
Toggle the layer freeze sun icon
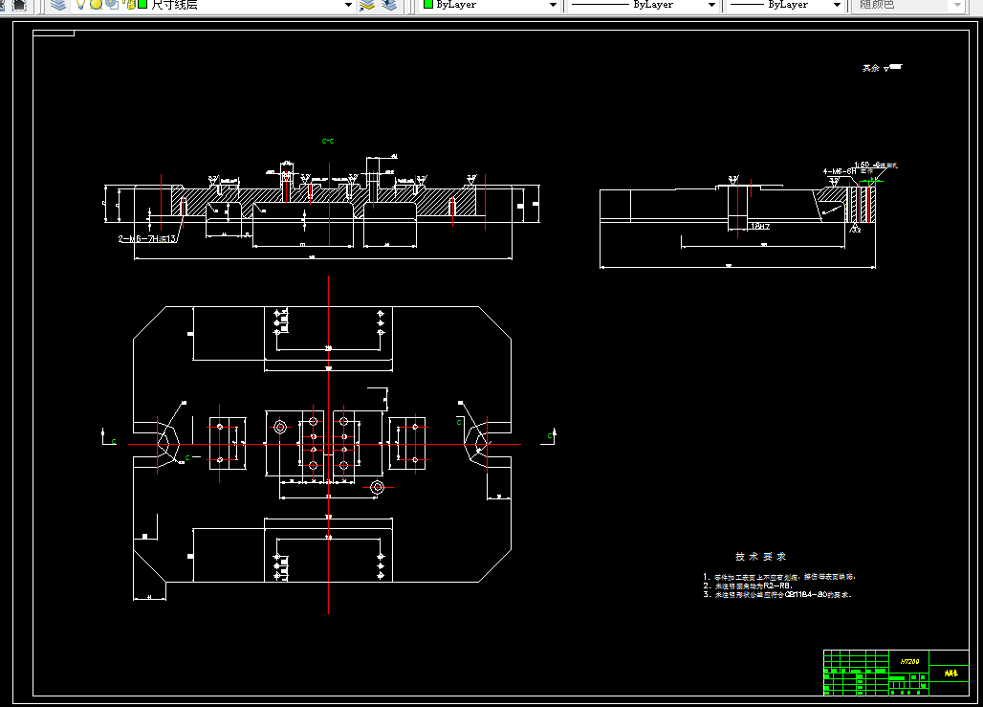96,5
